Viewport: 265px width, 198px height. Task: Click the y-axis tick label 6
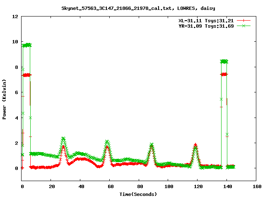(x=17, y=92)
